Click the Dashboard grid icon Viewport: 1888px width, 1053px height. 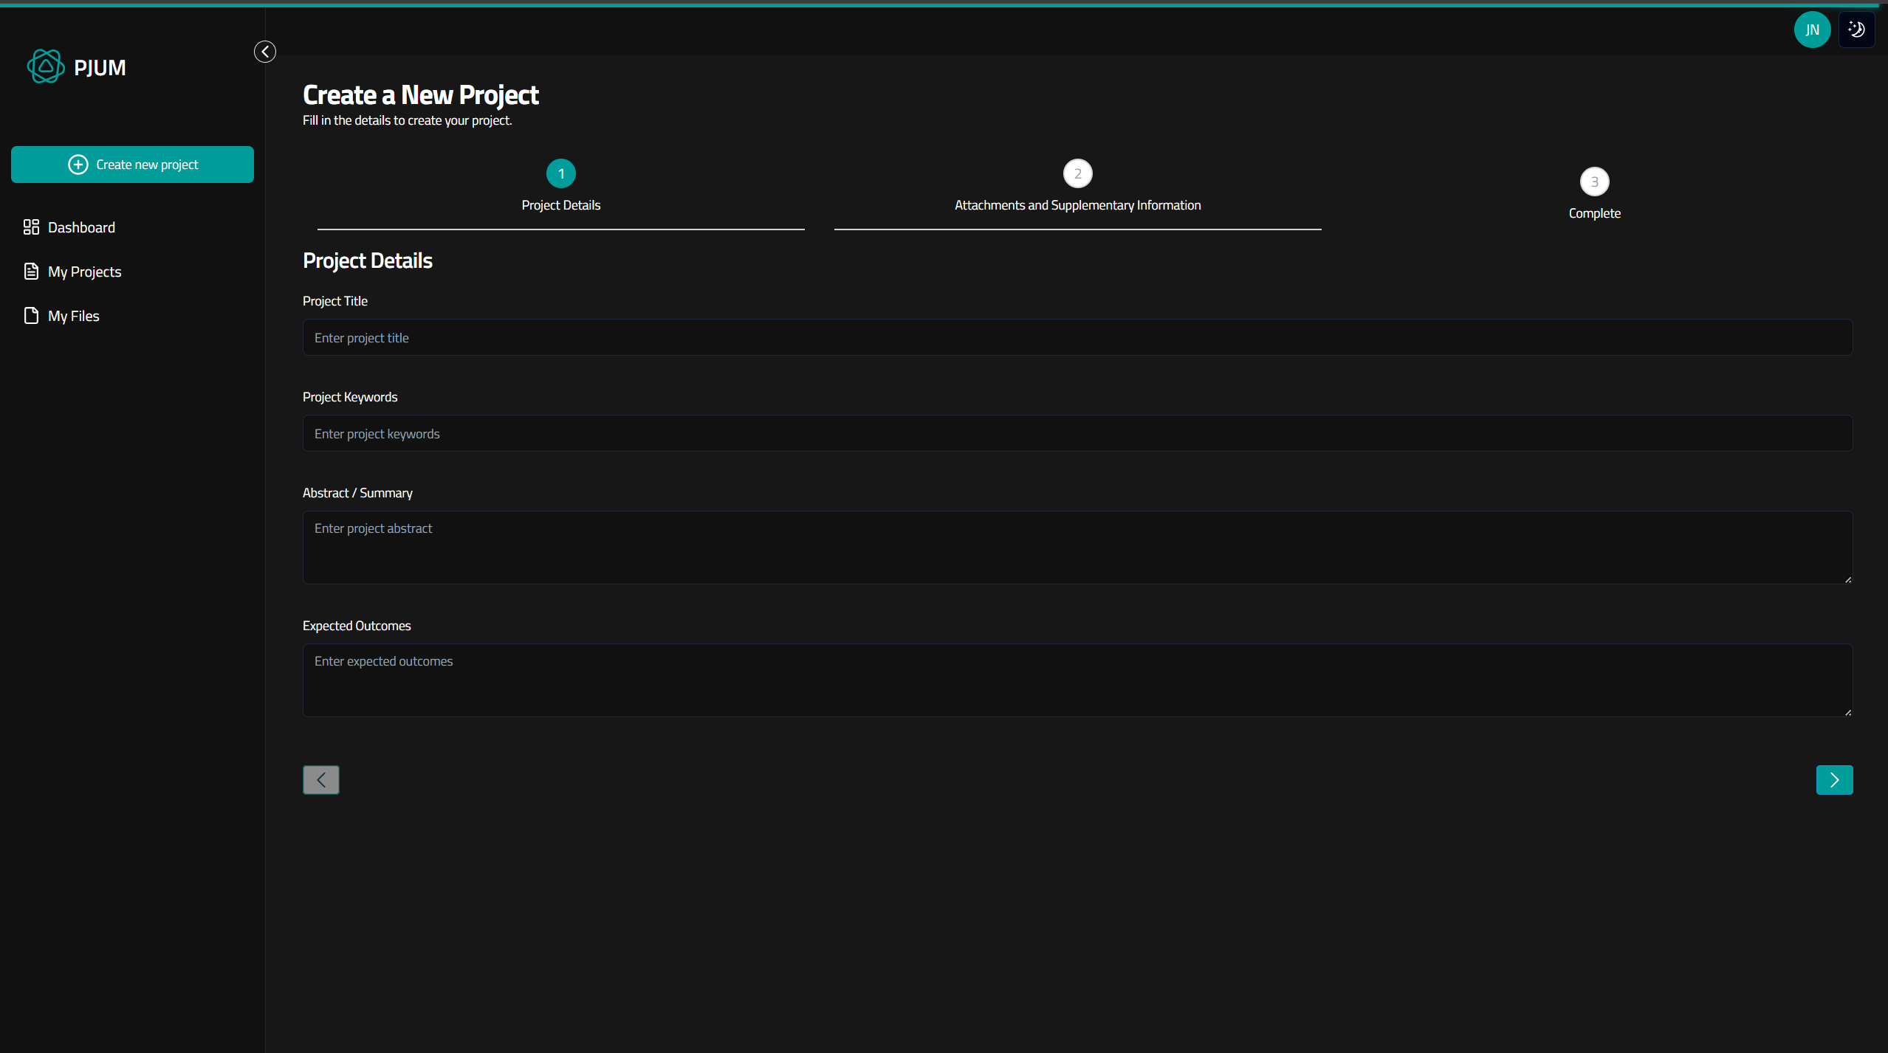tap(31, 227)
